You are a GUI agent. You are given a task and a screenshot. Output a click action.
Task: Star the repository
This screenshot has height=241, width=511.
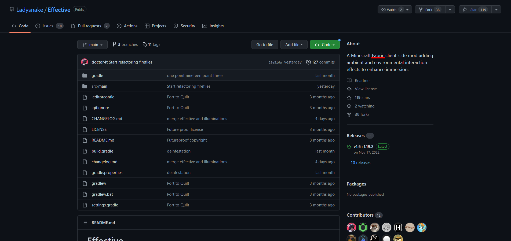click(475, 10)
